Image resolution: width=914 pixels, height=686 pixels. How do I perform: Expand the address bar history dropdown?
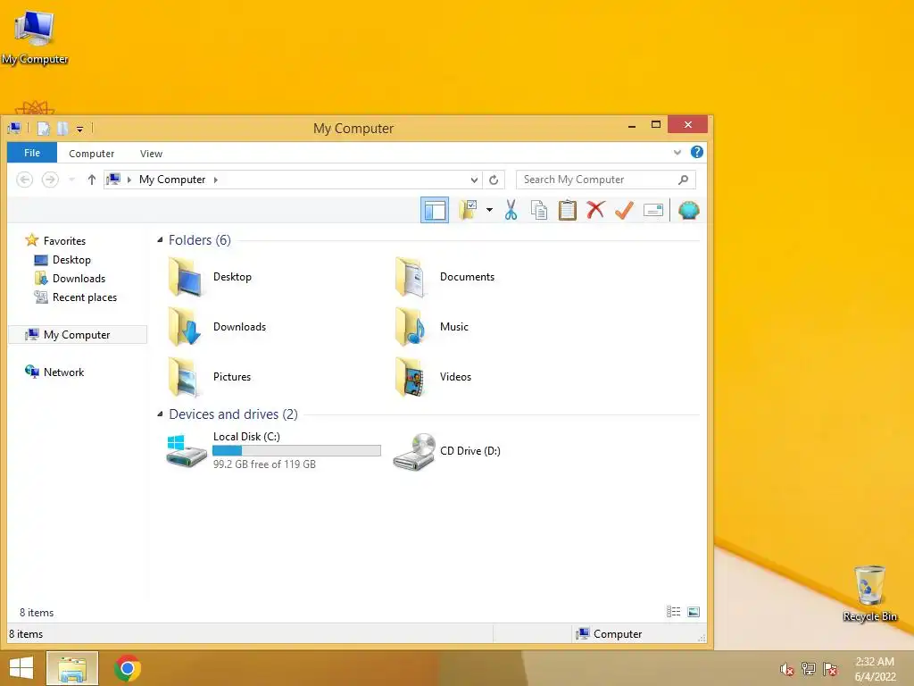475,180
